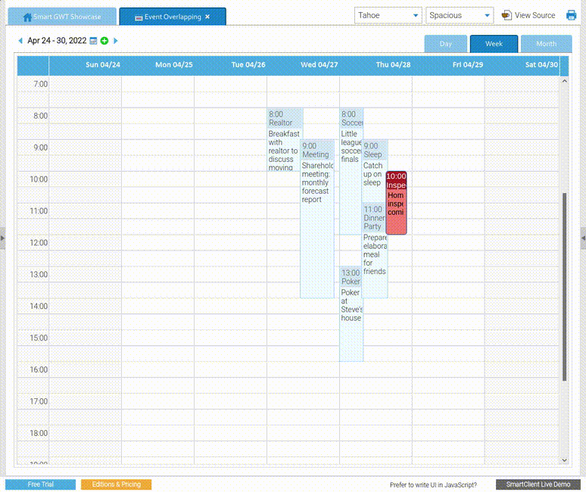Click the red 10:00 Inspection event
586x492 pixels.
(x=396, y=203)
